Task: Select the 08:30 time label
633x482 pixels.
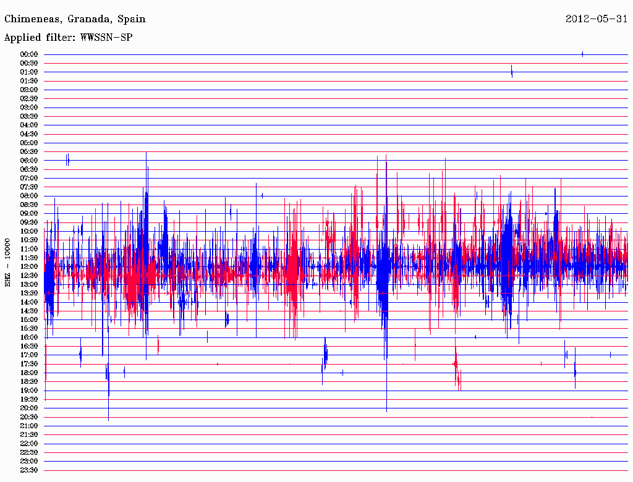Action: pyautogui.click(x=28, y=205)
